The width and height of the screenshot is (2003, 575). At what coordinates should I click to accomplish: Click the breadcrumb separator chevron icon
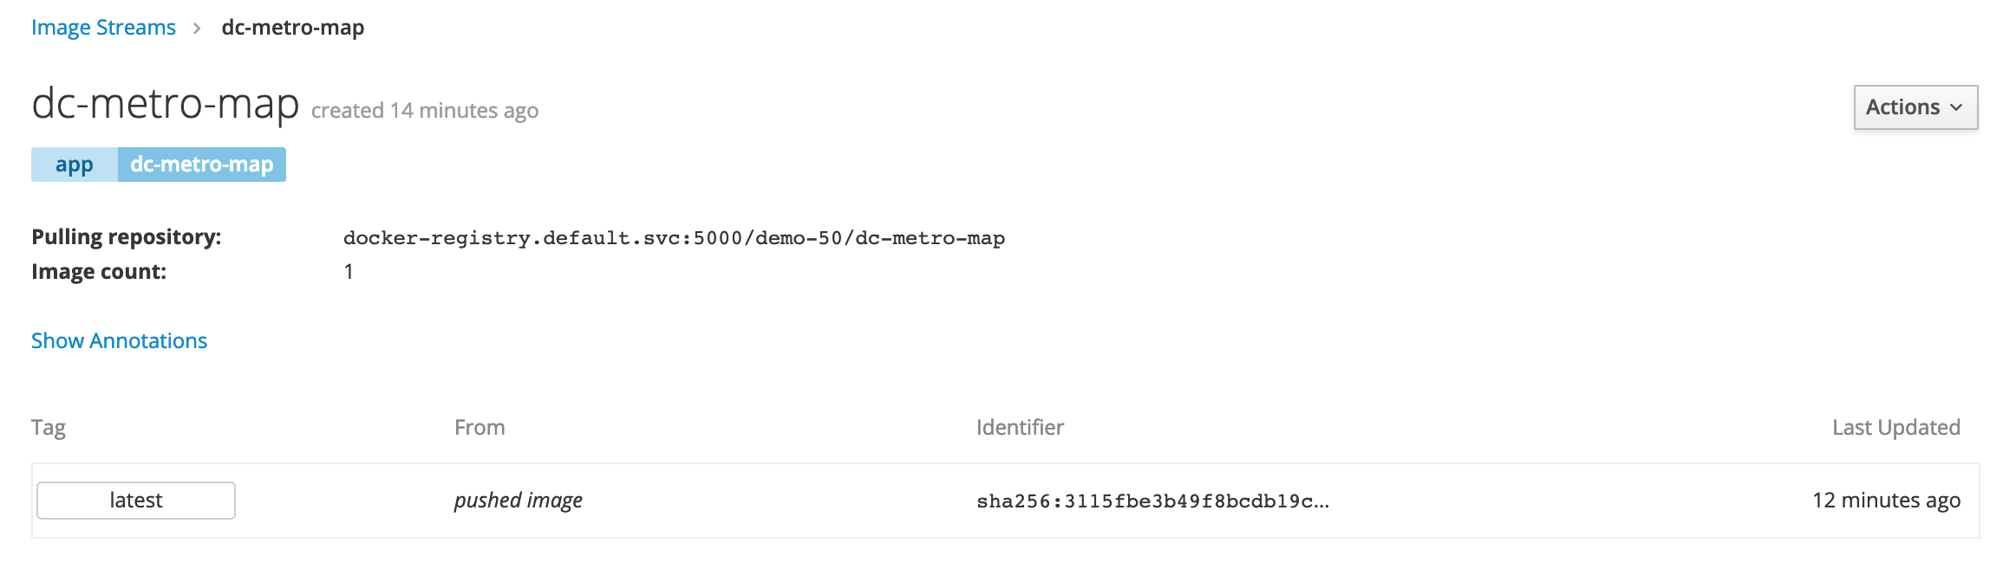(x=198, y=29)
